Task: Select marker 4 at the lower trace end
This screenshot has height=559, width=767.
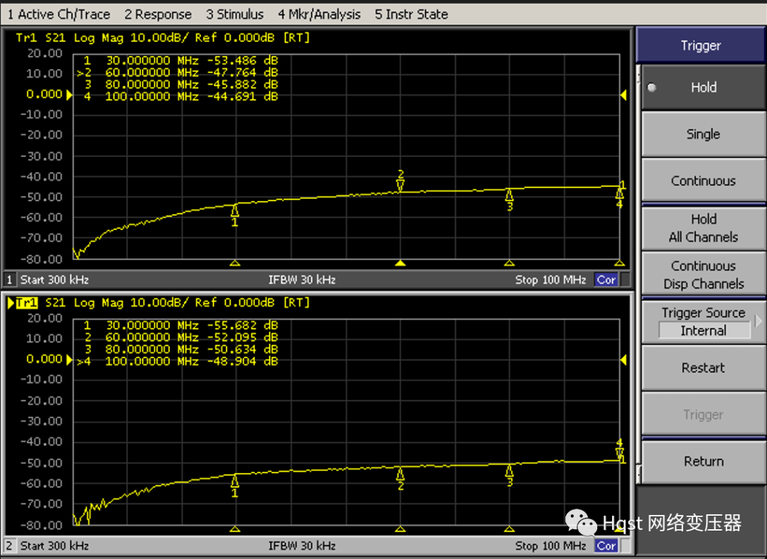Action: (619, 453)
